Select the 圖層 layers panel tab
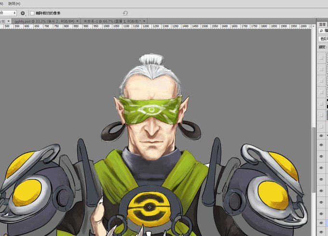 tap(322, 25)
